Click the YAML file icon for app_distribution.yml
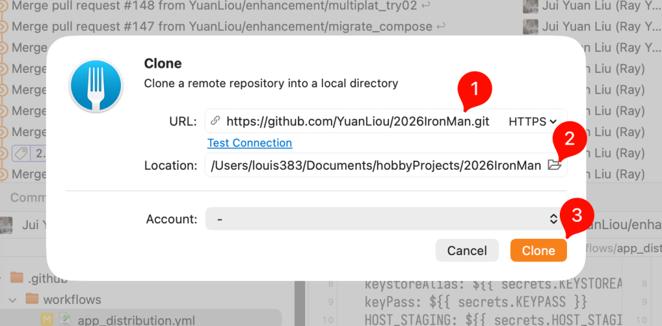This screenshot has height=326, width=662. click(x=65, y=320)
